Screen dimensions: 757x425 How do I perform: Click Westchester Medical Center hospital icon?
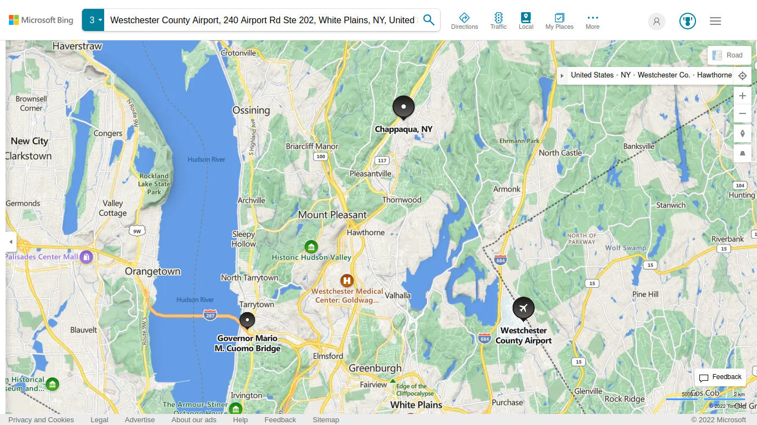coord(347,281)
